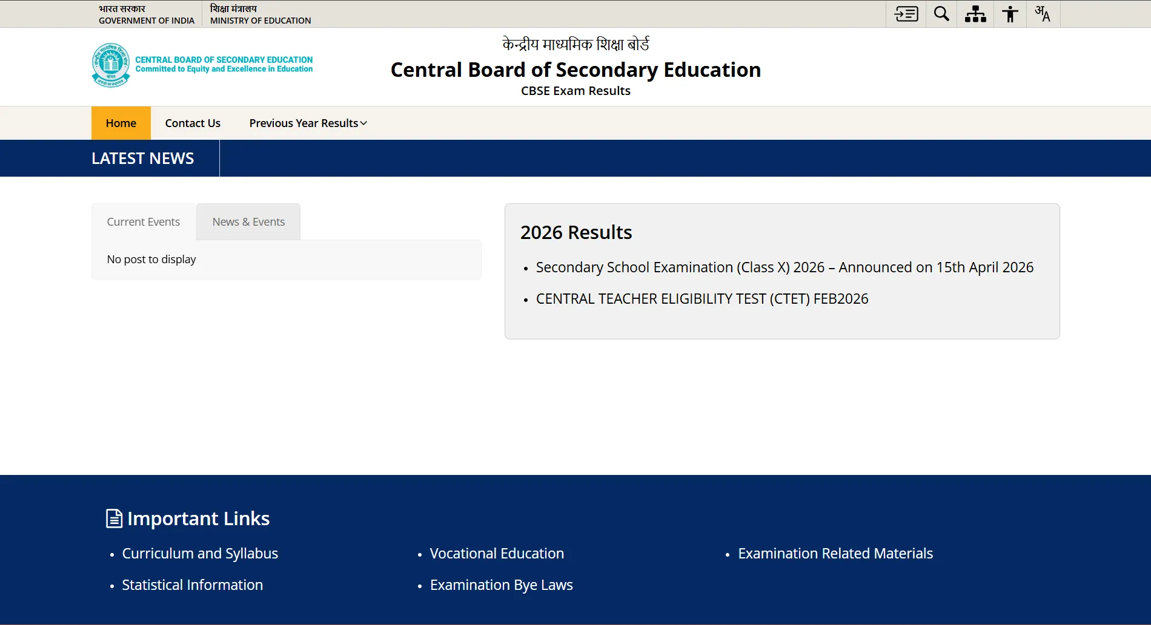Select the Current Events tab

[x=143, y=221]
